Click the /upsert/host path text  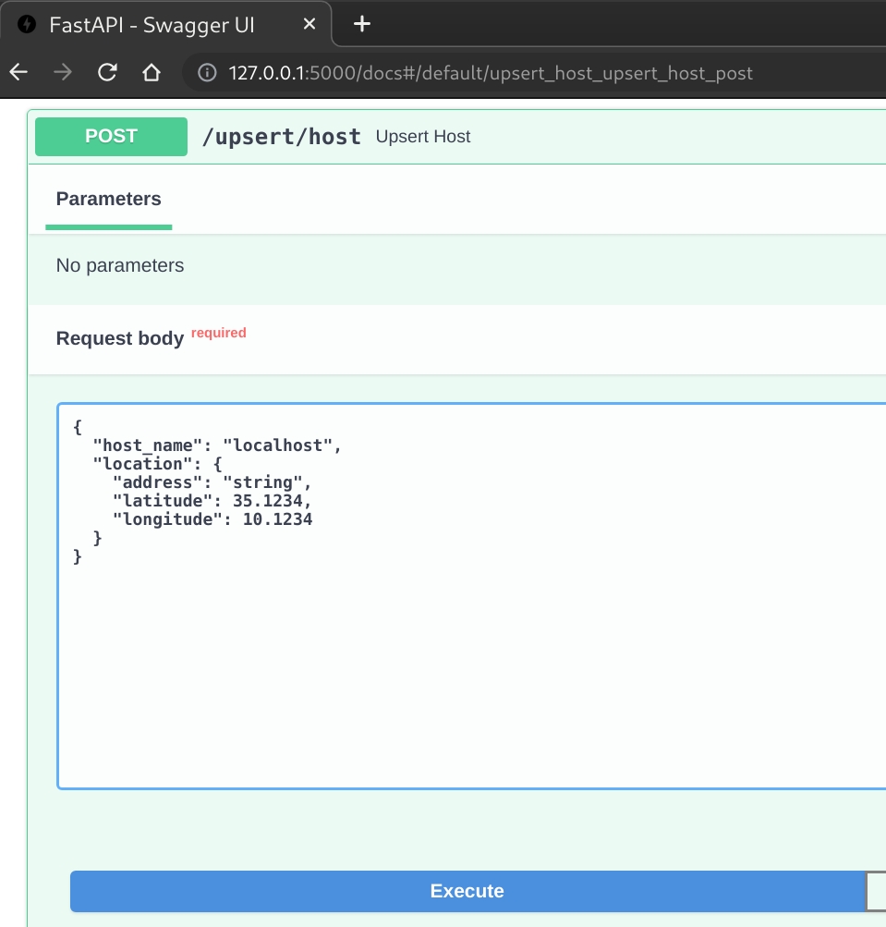pyautogui.click(x=282, y=137)
